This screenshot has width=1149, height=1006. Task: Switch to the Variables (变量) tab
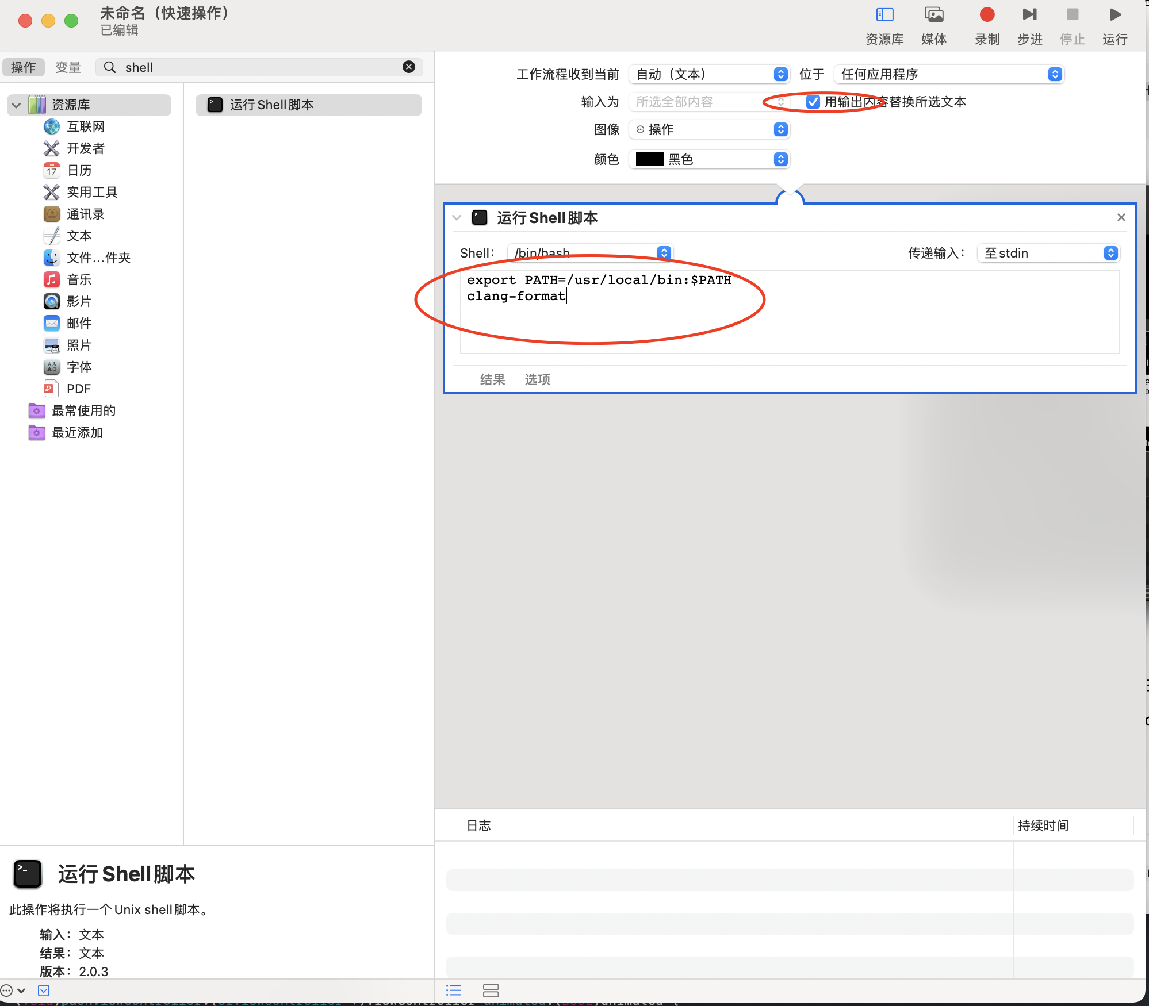point(68,68)
